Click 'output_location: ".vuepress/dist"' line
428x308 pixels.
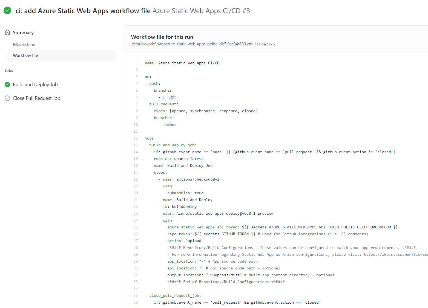pos(251,275)
